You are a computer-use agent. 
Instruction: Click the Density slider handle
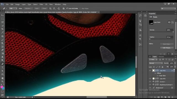coord(173,32)
